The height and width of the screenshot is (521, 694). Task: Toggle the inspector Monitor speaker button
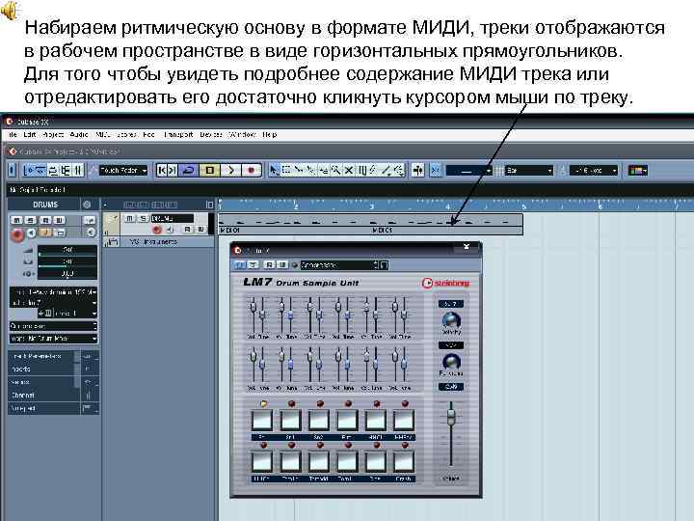click(32, 233)
